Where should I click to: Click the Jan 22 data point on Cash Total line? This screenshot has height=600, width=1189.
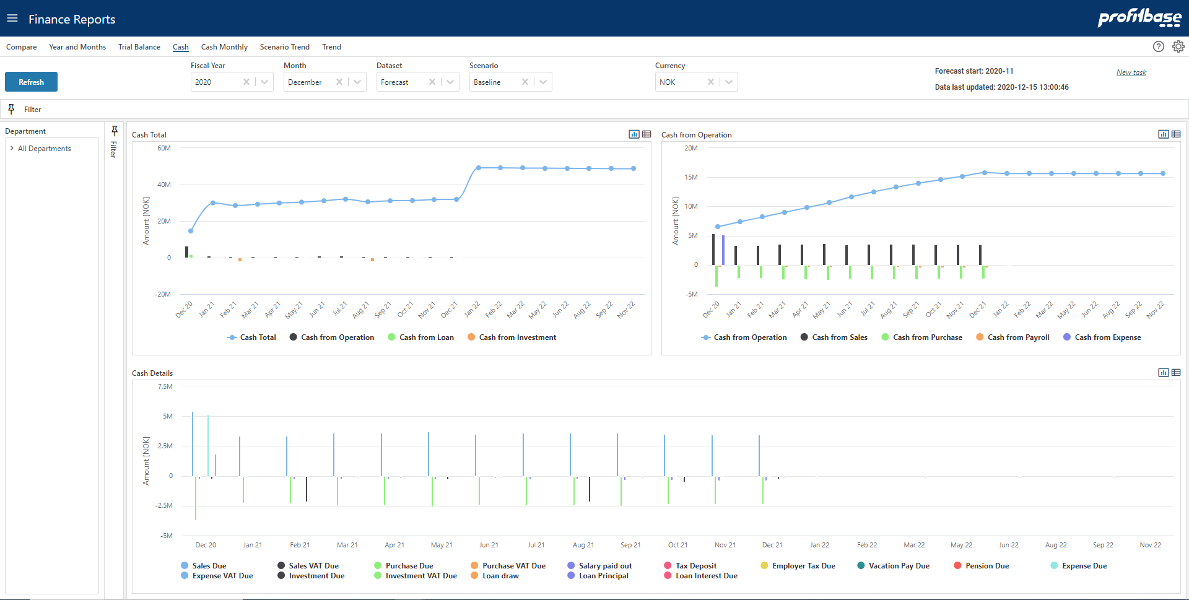478,168
